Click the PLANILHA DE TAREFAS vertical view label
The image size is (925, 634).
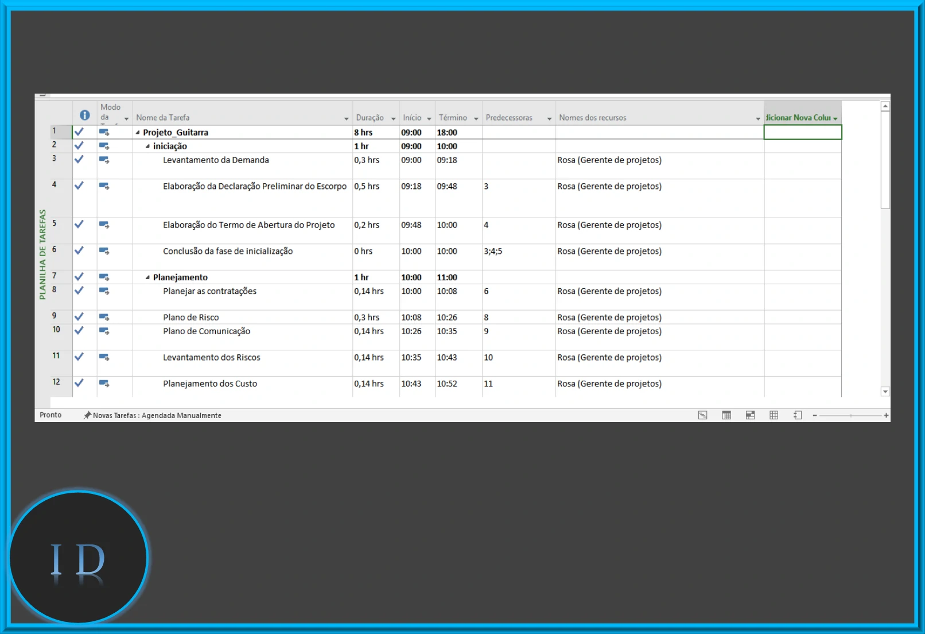click(x=42, y=254)
